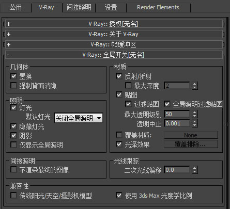Select the V-Ray tab
230x209 pixels.
(47, 8)
